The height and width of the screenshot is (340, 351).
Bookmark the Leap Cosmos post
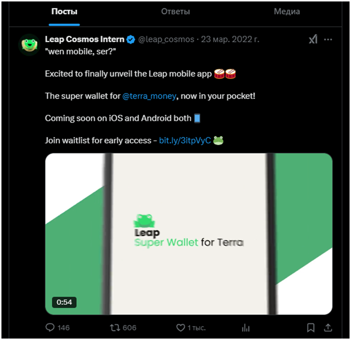click(x=311, y=327)
